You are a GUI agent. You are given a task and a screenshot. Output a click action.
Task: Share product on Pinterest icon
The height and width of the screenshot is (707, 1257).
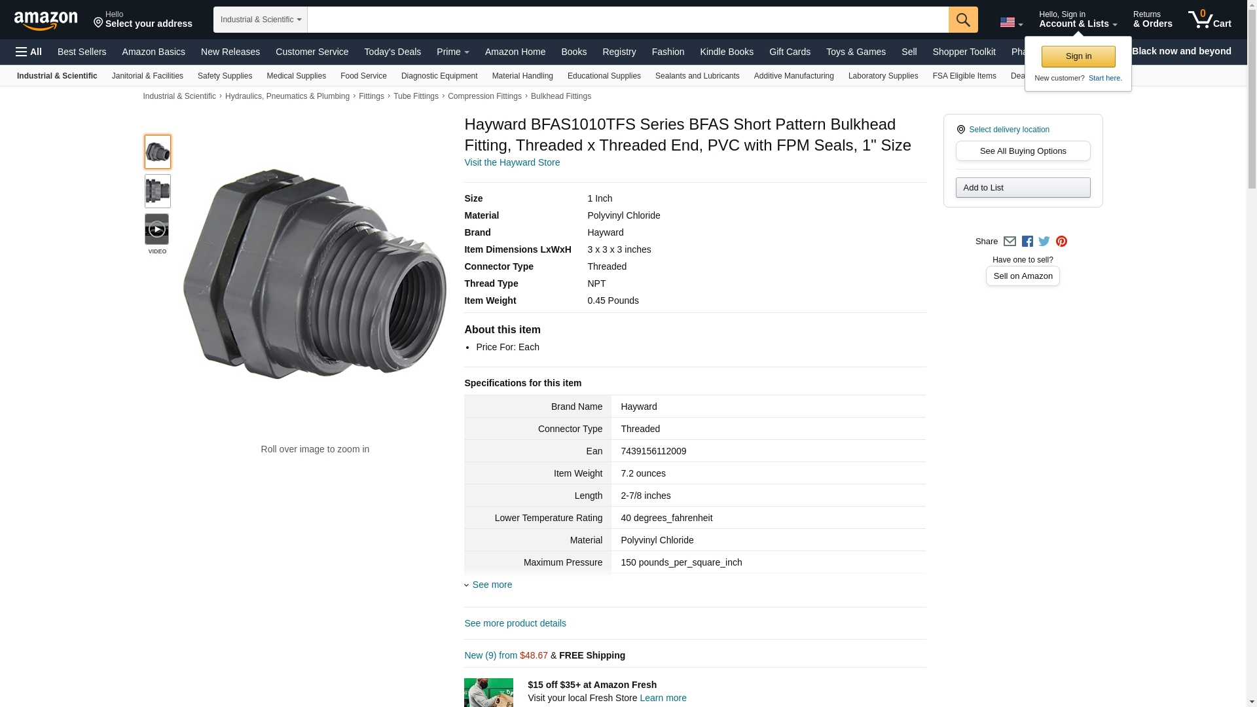(x=1061, y=242)
